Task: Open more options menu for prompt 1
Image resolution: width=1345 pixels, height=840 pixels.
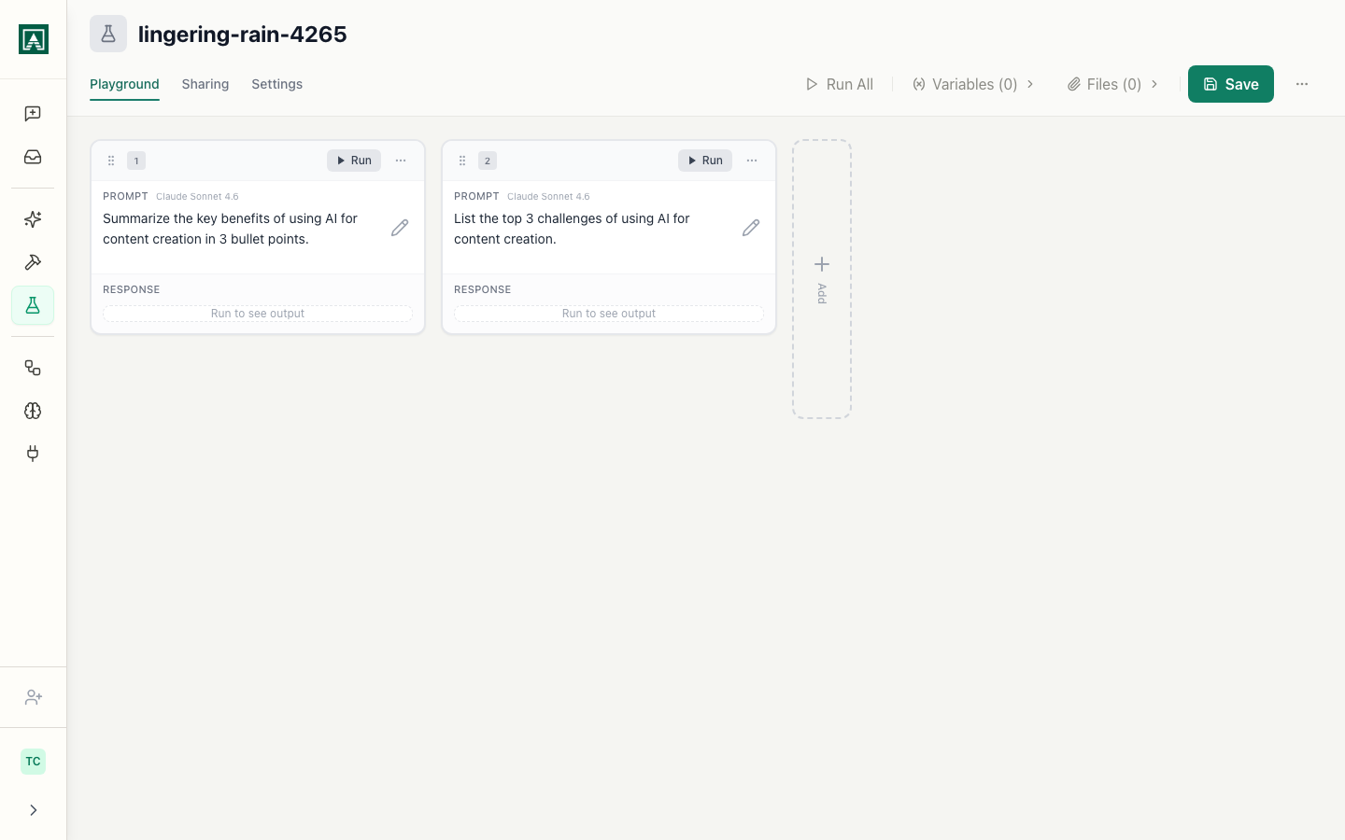Action: point(401,161)
